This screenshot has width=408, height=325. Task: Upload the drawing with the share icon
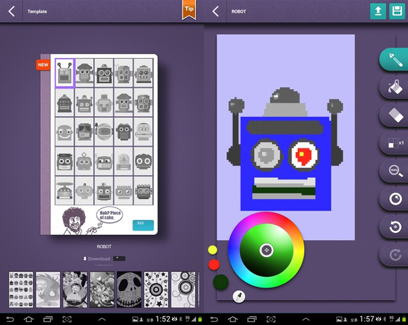(378, 11)
